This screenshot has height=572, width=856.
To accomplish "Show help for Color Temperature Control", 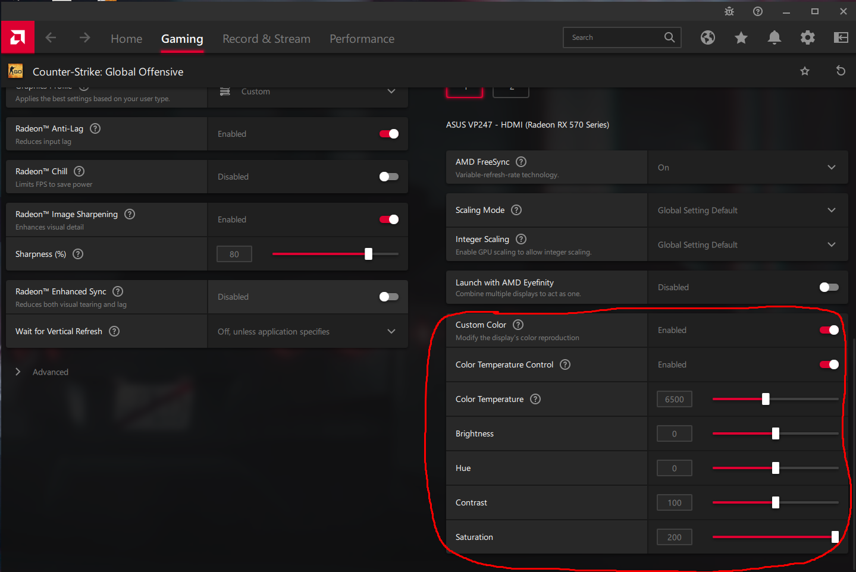I will 565,364.
